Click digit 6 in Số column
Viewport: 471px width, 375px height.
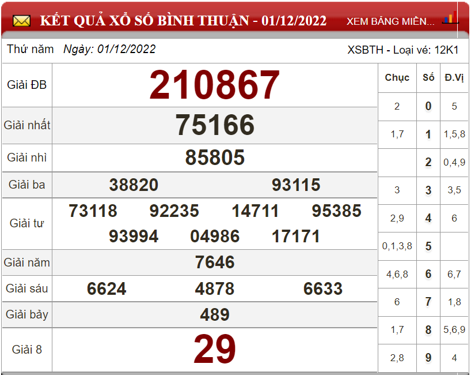click(428, 274)
